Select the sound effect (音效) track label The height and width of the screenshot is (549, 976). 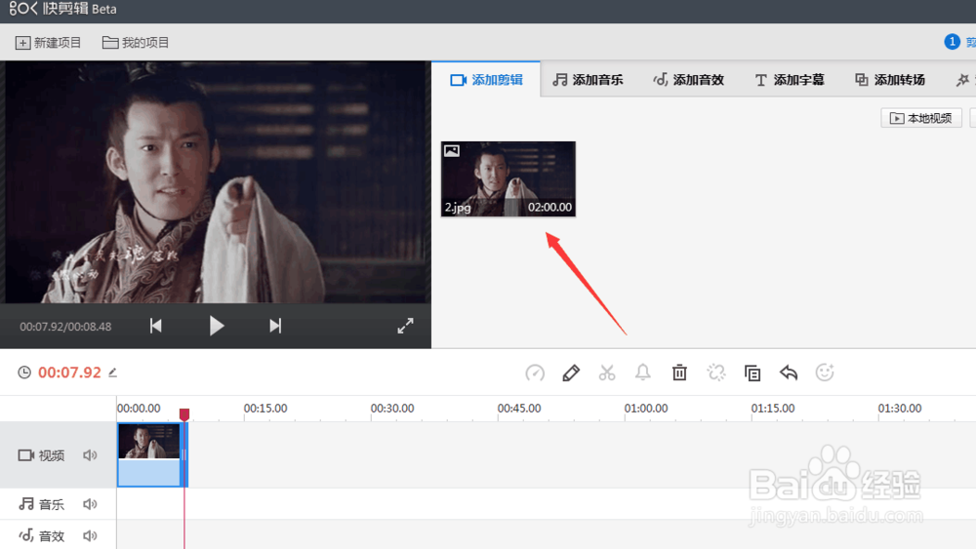click(x=41, y=535)
